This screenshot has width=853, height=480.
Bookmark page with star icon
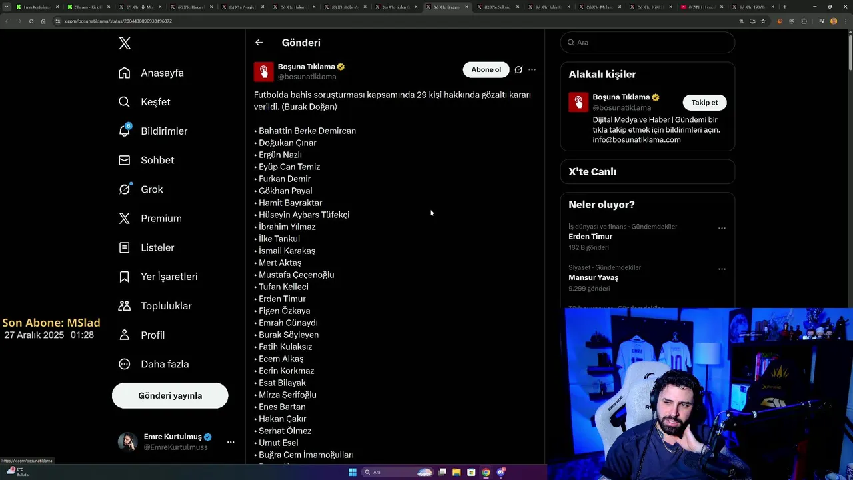tap(763, 21)
